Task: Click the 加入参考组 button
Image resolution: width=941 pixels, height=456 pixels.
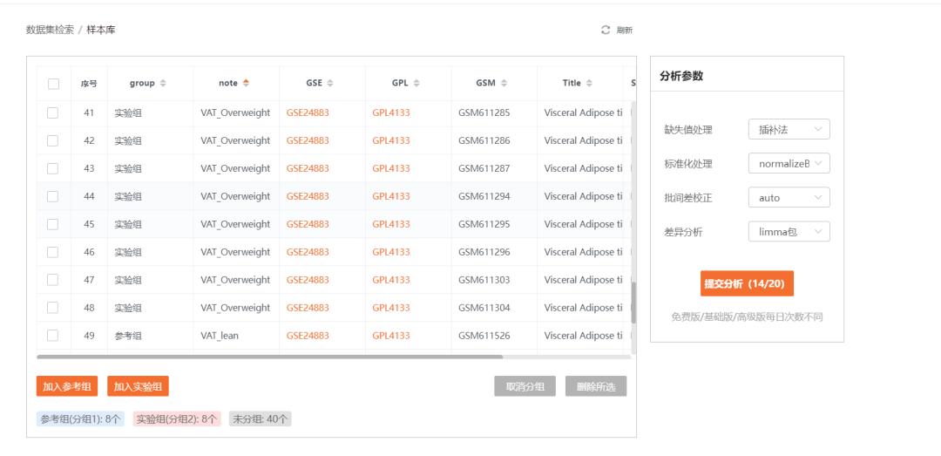Action: 66,386
